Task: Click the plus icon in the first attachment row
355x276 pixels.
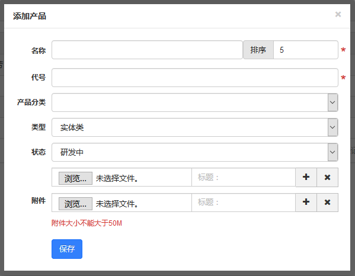Action: pyautogui.click(x=306, y=177)
